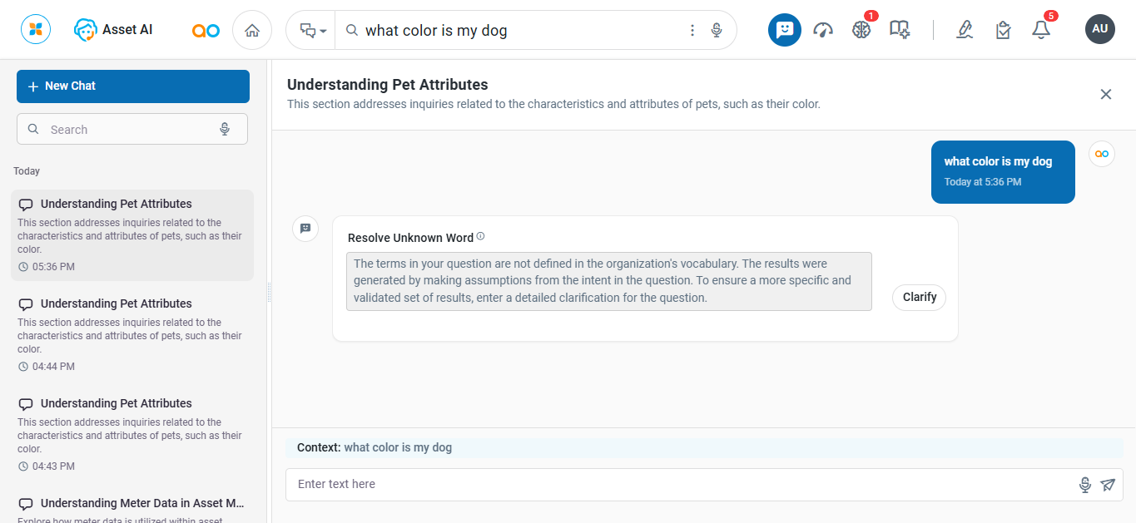Open the AU user profile menu
Image resolution: width=1136 pixels, height=523 pixels.
point(1099,29)
